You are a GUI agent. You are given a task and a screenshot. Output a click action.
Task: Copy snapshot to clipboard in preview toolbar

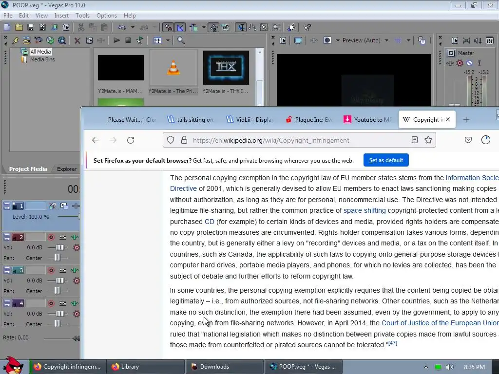(x=422, y=40)
